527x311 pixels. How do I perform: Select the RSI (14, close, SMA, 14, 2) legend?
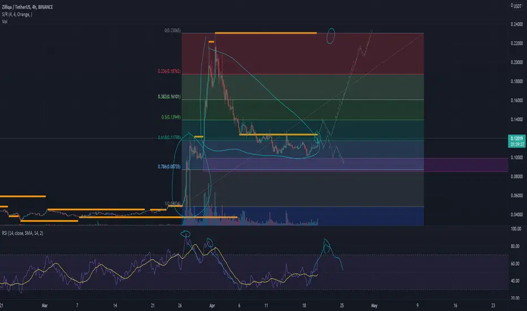tap(23, 233)
